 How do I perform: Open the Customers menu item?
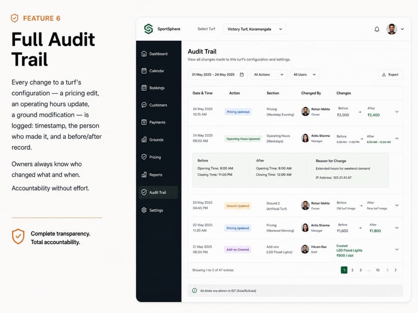point(158,105)
